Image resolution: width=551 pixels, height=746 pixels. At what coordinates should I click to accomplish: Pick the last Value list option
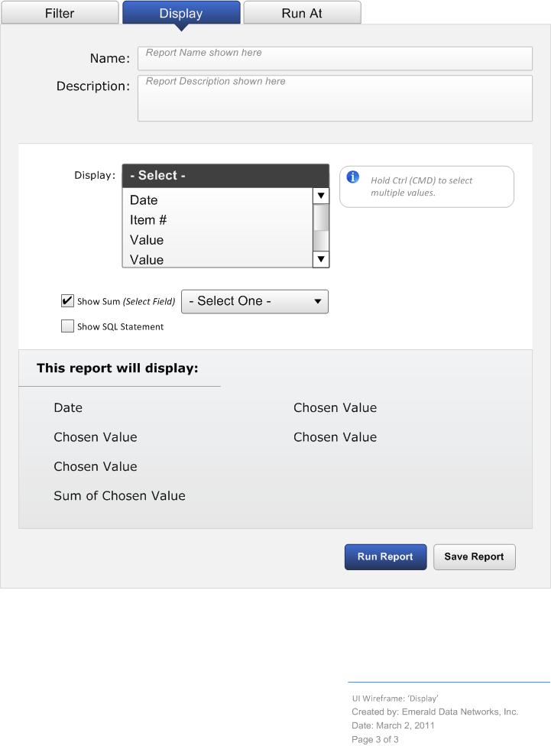tap(217, 260)
